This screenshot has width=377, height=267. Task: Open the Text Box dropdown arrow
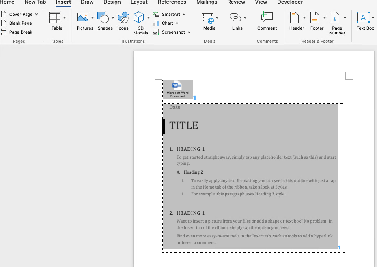[373, 17]
